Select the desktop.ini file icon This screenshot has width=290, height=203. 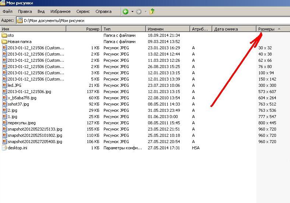(x=4, y=148)
